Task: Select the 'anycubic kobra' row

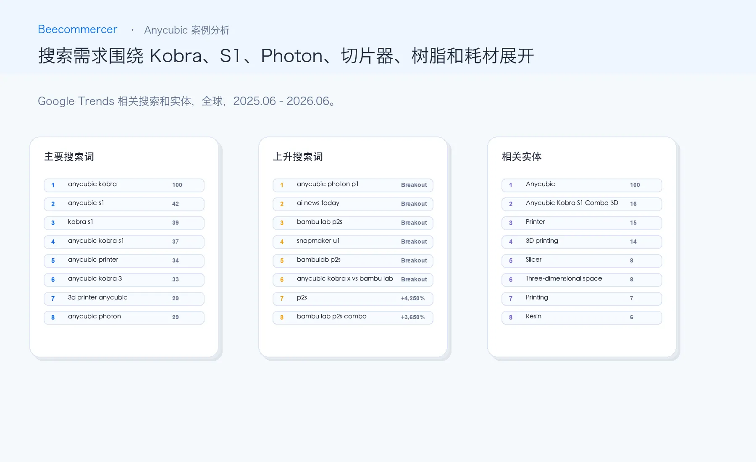Action: (x=124, y=185)
